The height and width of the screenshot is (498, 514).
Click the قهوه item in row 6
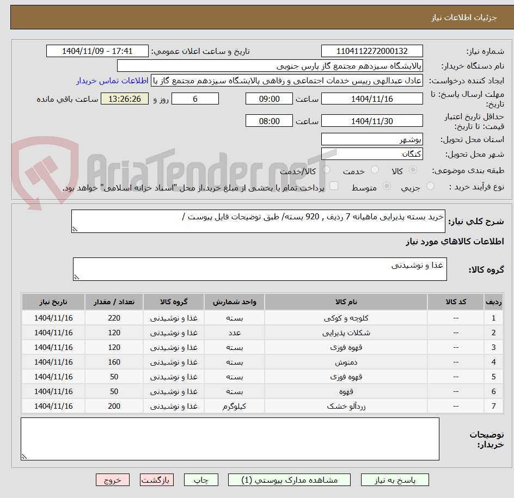346,391
